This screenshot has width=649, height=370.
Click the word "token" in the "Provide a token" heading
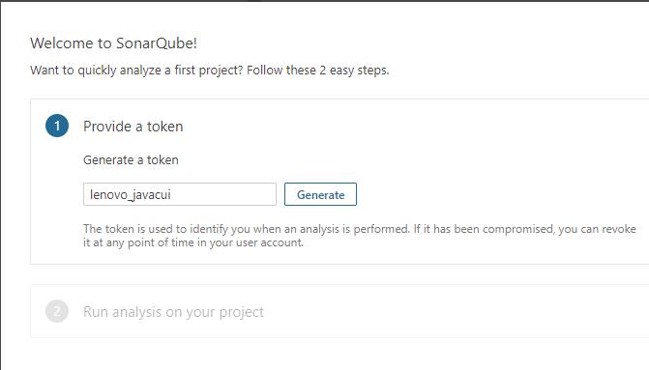pos(164,127)
